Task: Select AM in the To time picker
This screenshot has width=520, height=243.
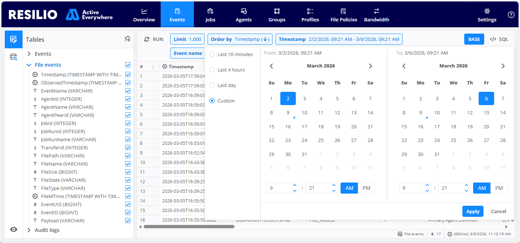Action: (x=482, y=188)
